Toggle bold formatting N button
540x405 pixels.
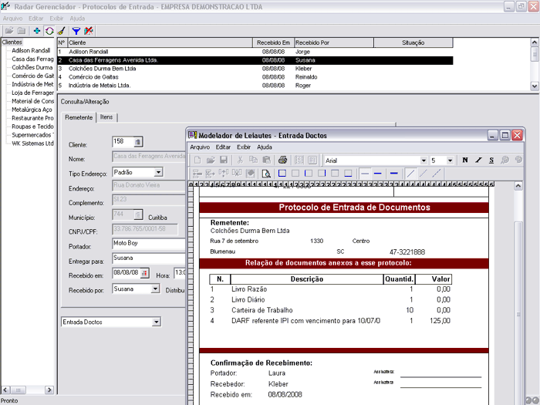pos(465,160)
